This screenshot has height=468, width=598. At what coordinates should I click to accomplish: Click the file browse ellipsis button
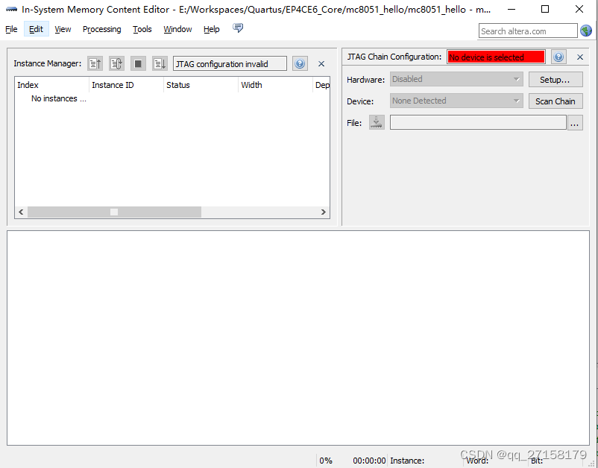[x=575, y=123]
